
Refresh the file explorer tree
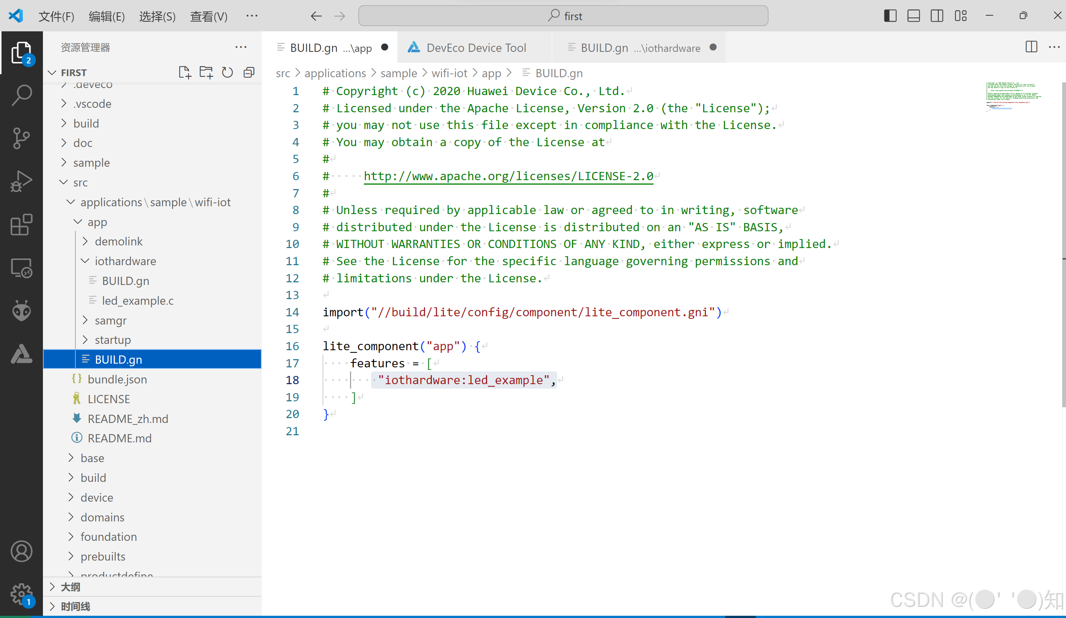(x=227, y=73)
